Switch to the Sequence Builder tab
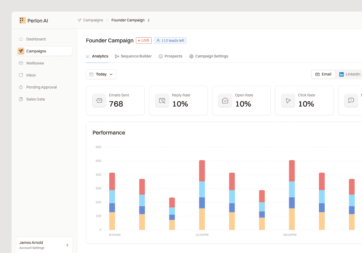This screenshot has height=253, width=362. pyautogui.click(x=133, y=56)
